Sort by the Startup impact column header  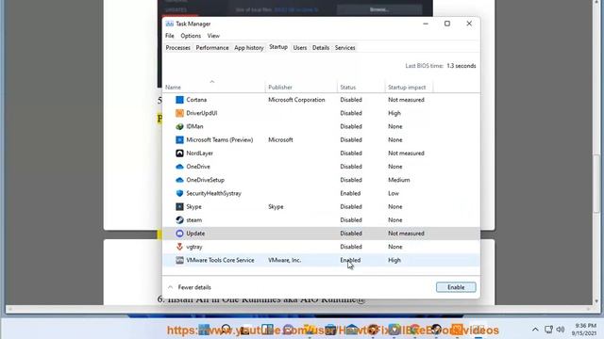coord(409,88)
